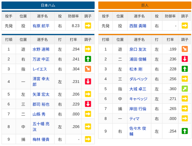Click the orange down-right arrow icon for レイエス
The width and height of the screenshot is (192, 146).
pyautogui.click(x=88, y=69)
